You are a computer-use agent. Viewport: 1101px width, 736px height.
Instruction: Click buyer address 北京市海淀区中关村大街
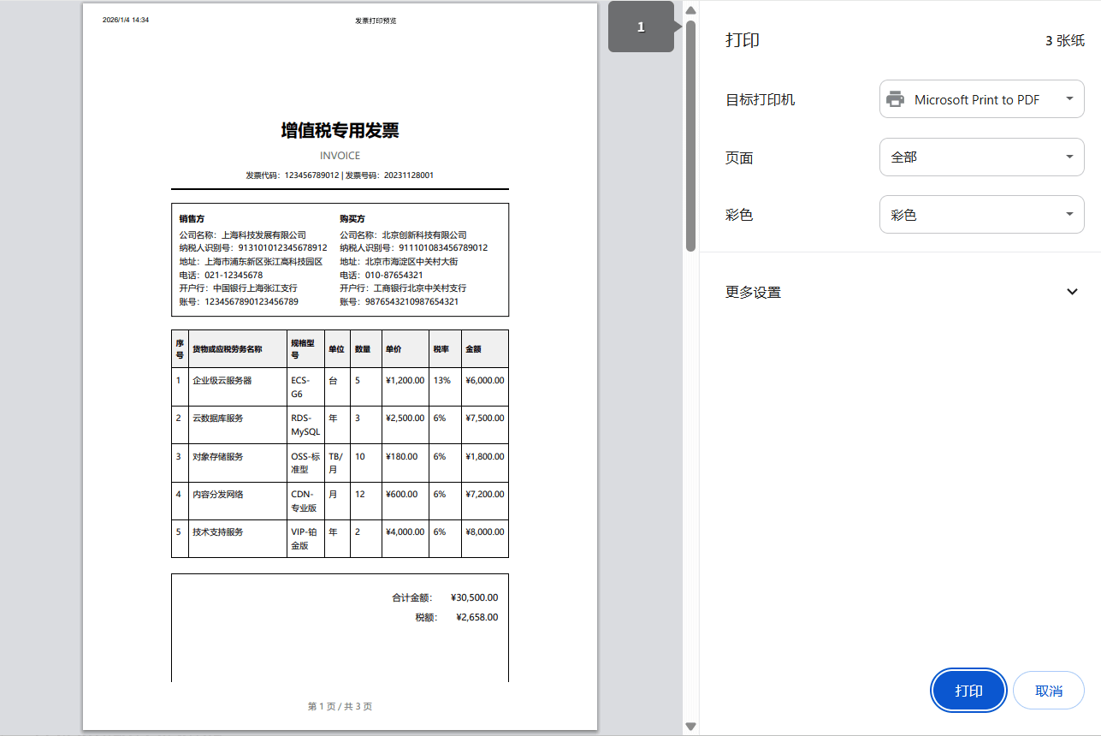click(x=411, y=262)
